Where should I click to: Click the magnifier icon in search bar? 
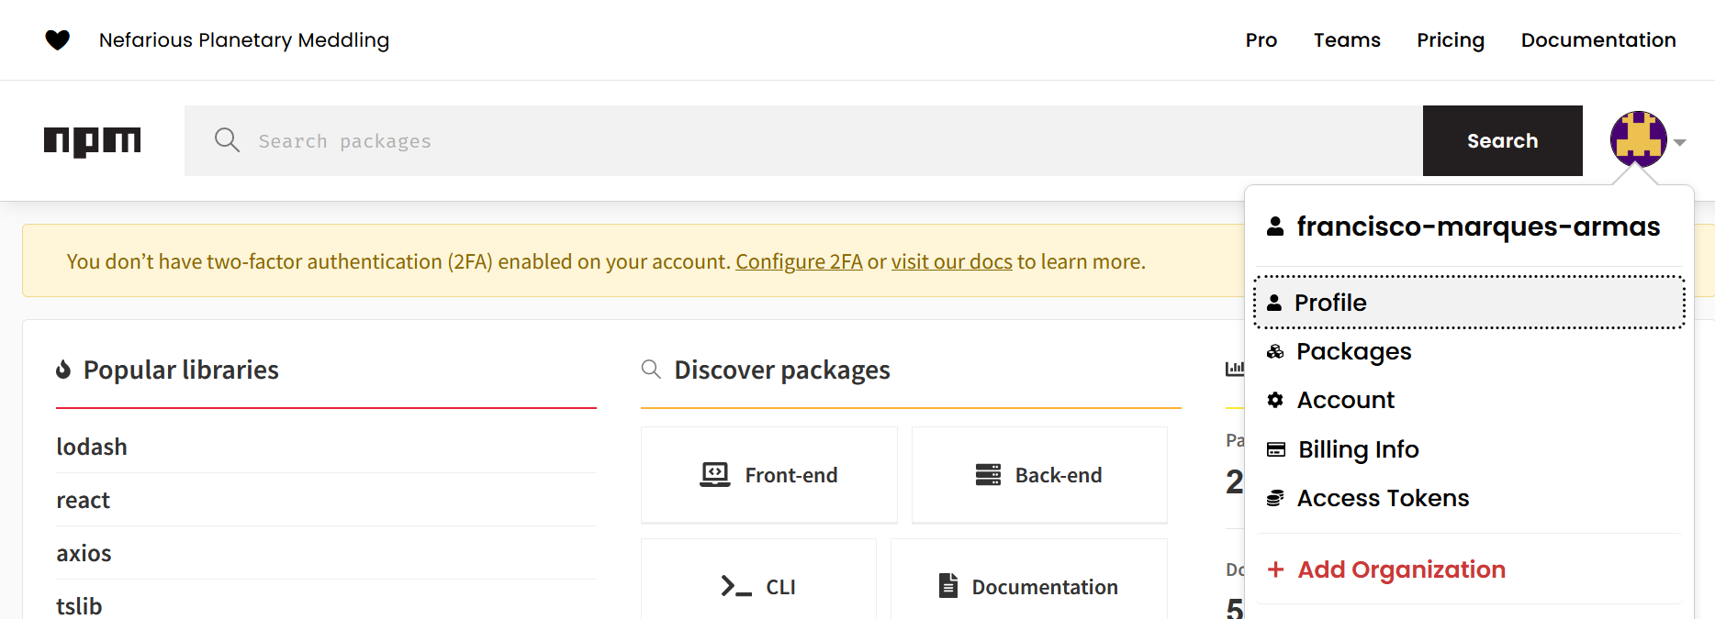click(x=227, y=140)
